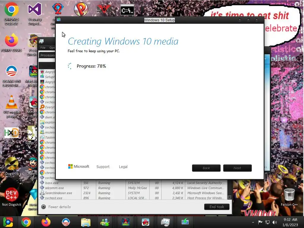Open the red winged shield desktop icon
This screenshot has width=304, height=228.
[104, 9]
